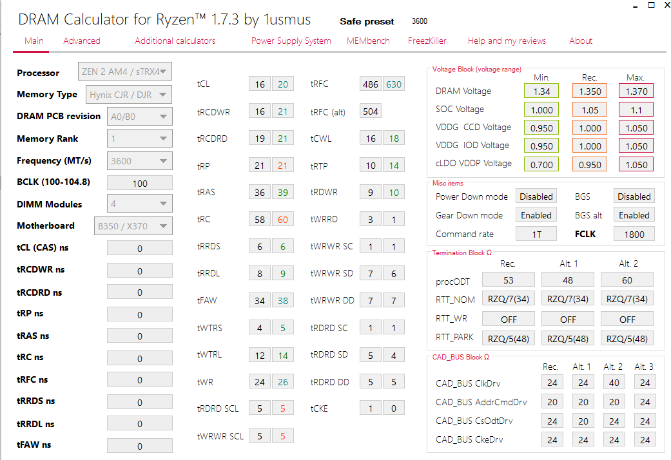
Task: Expand the DIMM Modules dropdown
Action: point(139,204)
